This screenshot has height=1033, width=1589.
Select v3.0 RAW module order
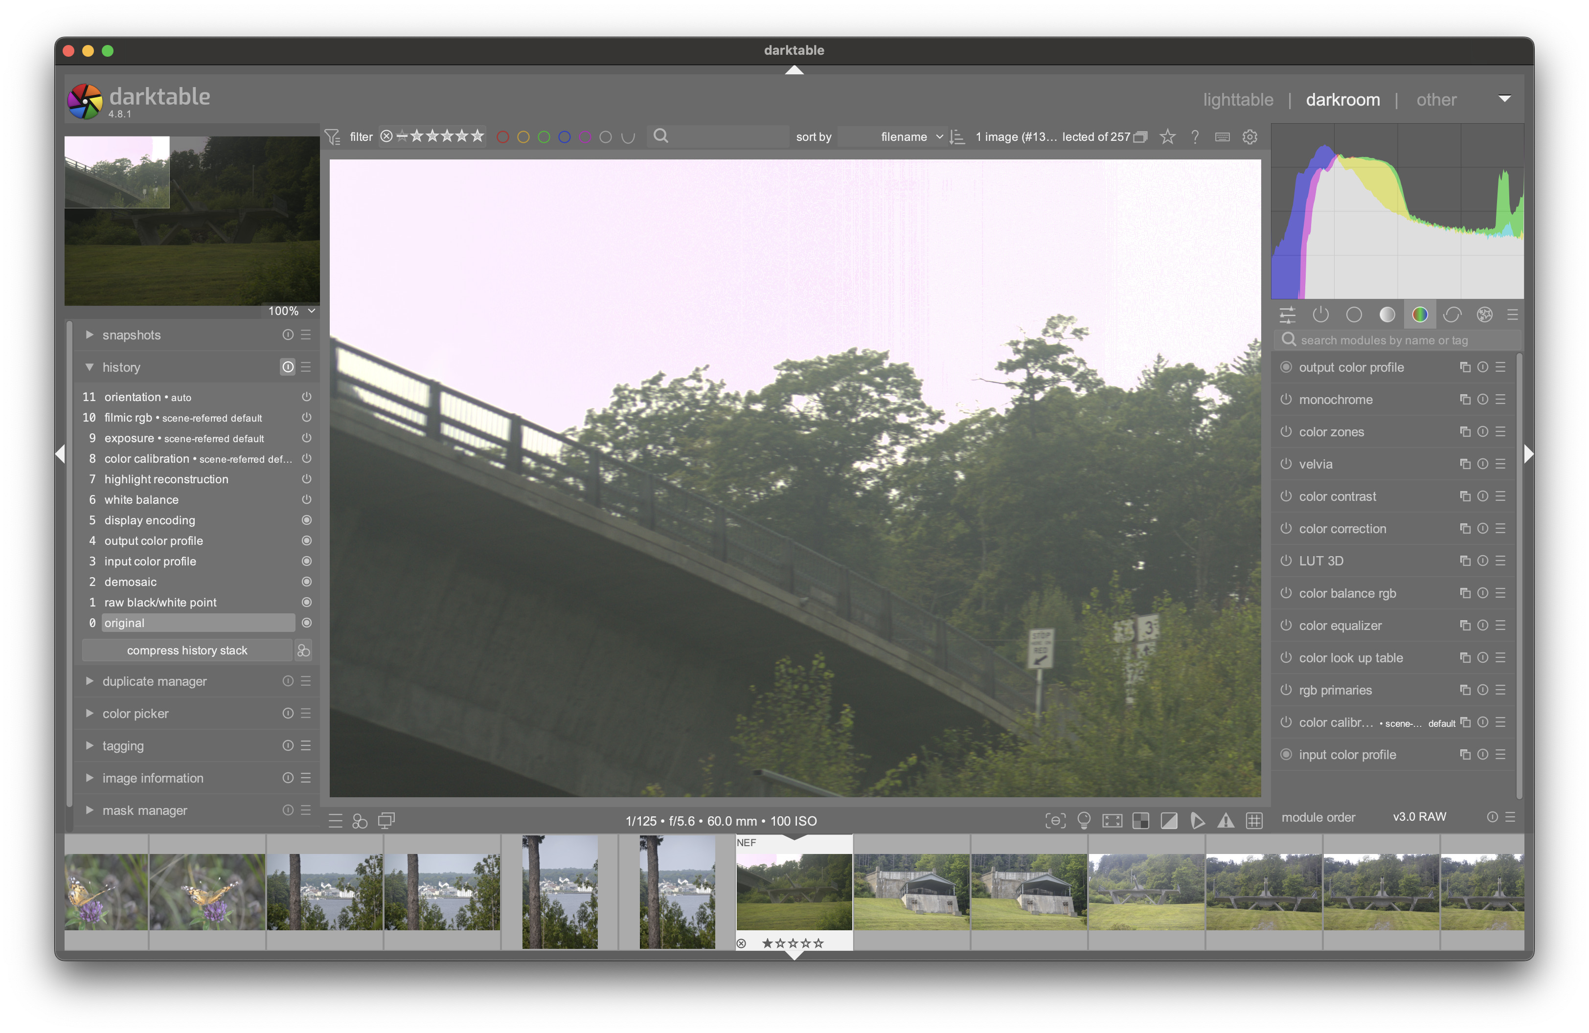tap(1419, 817)
